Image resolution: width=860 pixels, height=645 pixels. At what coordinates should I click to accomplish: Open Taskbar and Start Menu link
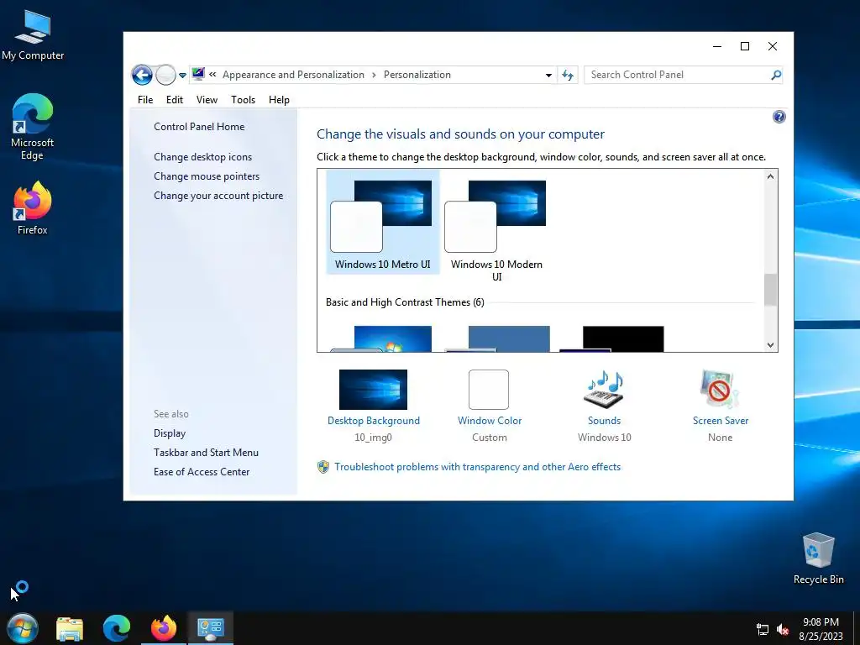point(206,453)
